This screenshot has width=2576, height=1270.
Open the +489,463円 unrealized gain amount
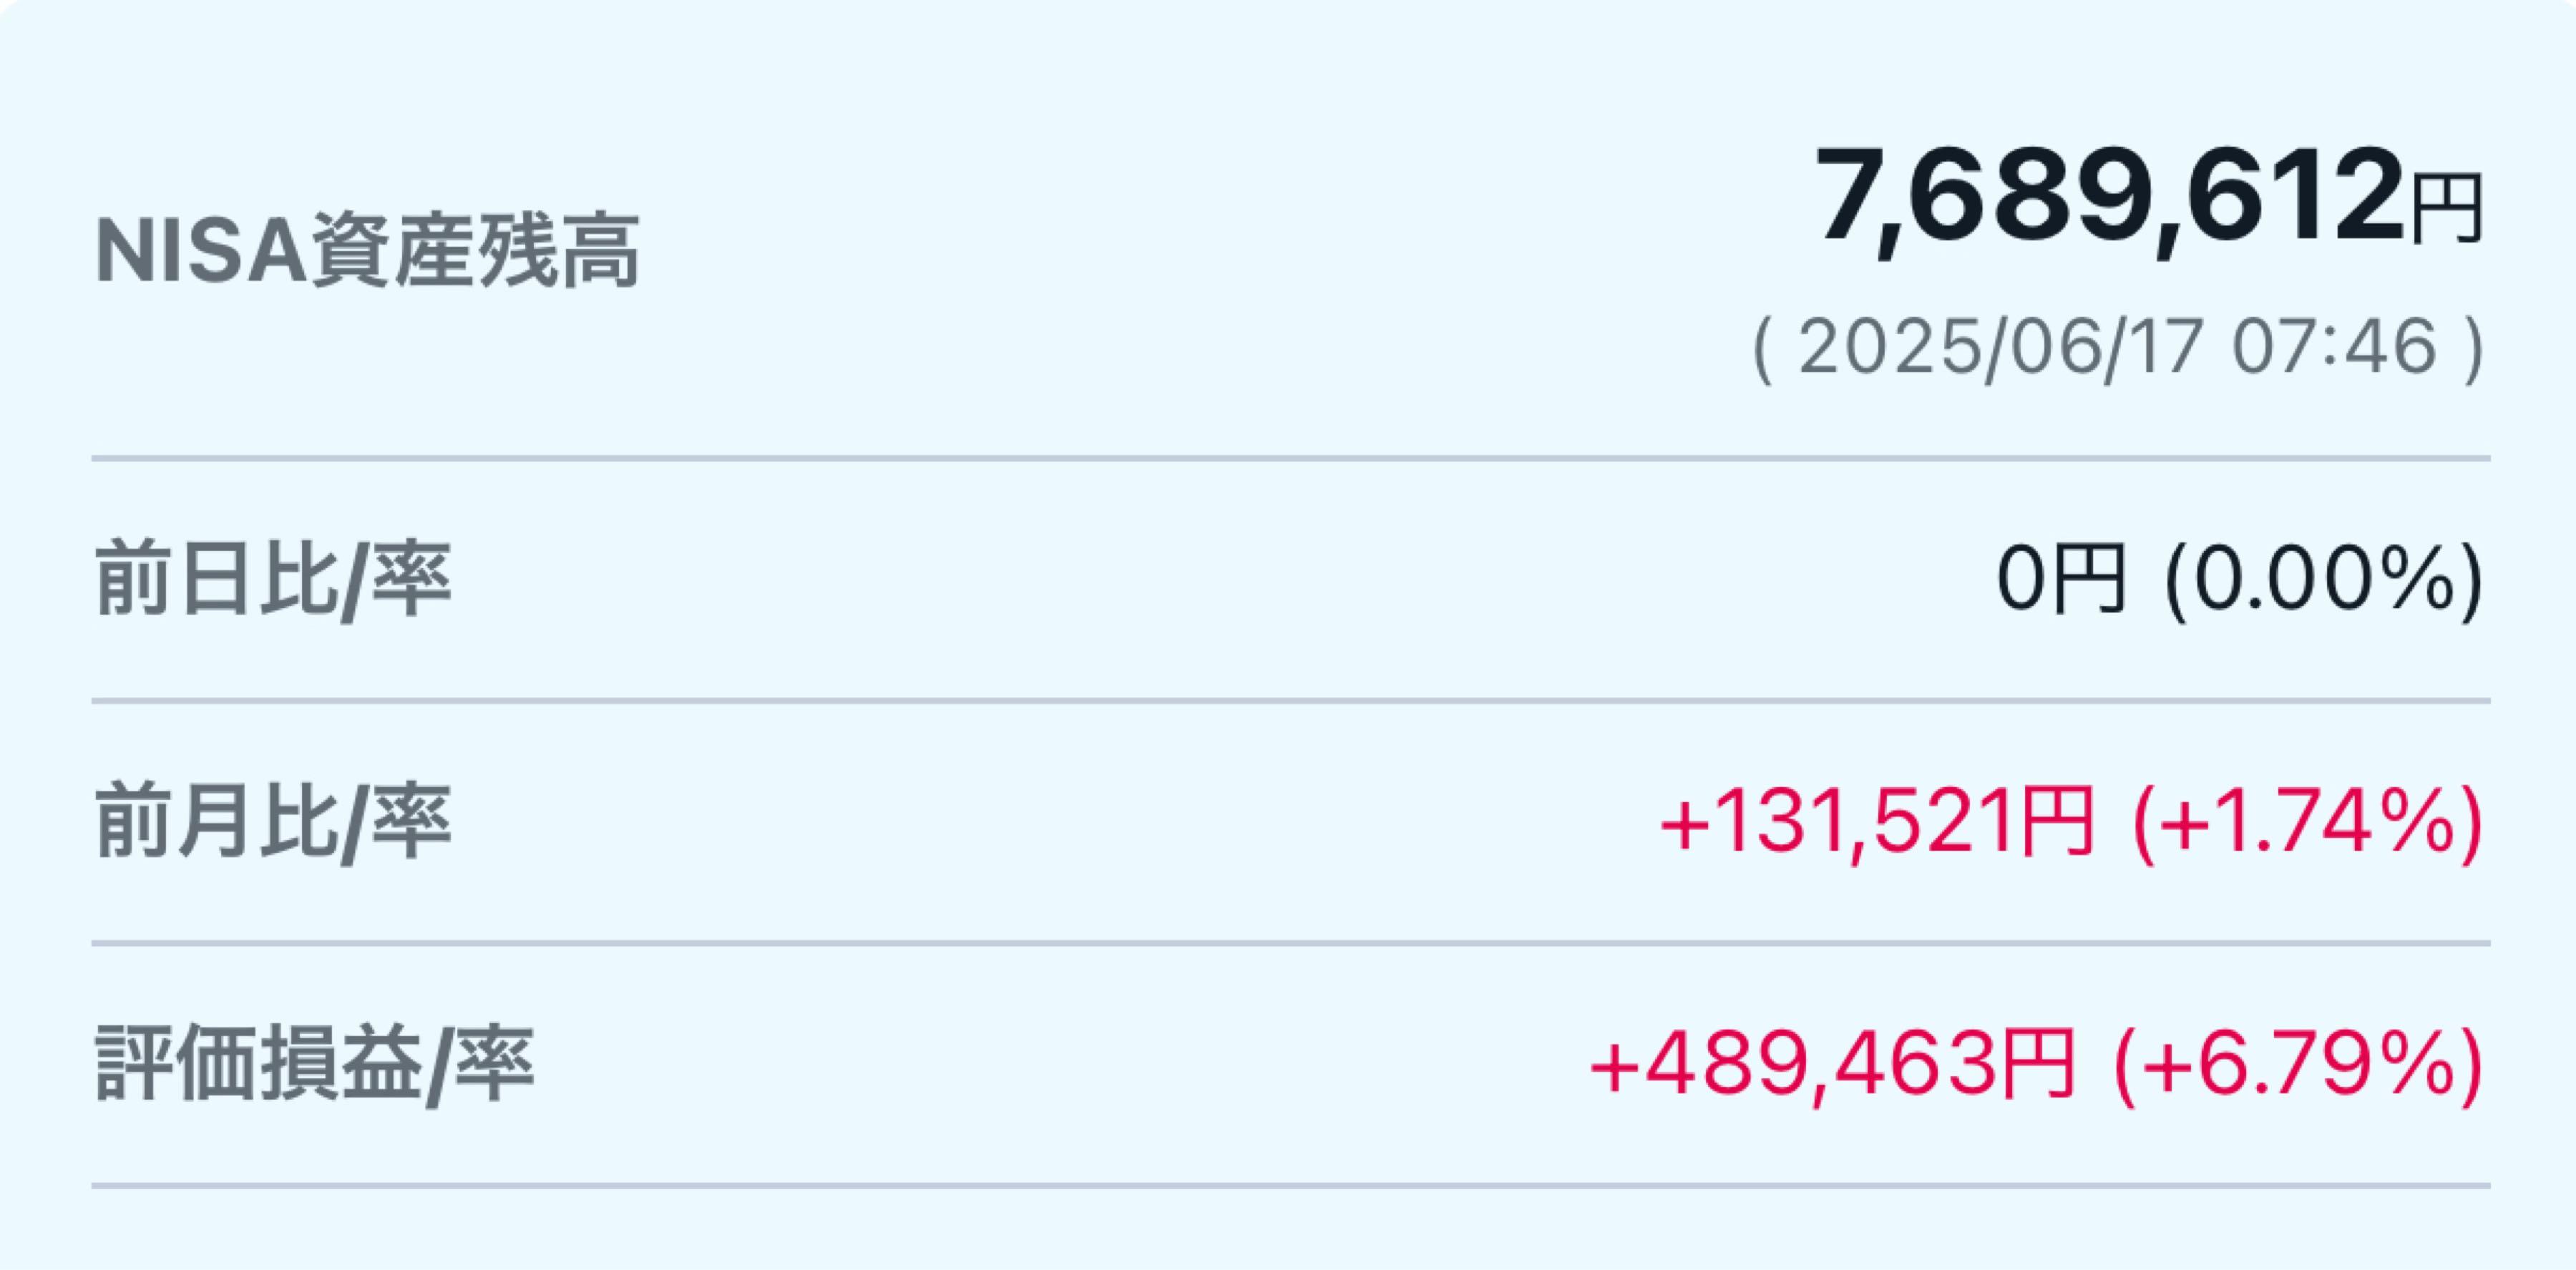click(x=1832, y=1064)
